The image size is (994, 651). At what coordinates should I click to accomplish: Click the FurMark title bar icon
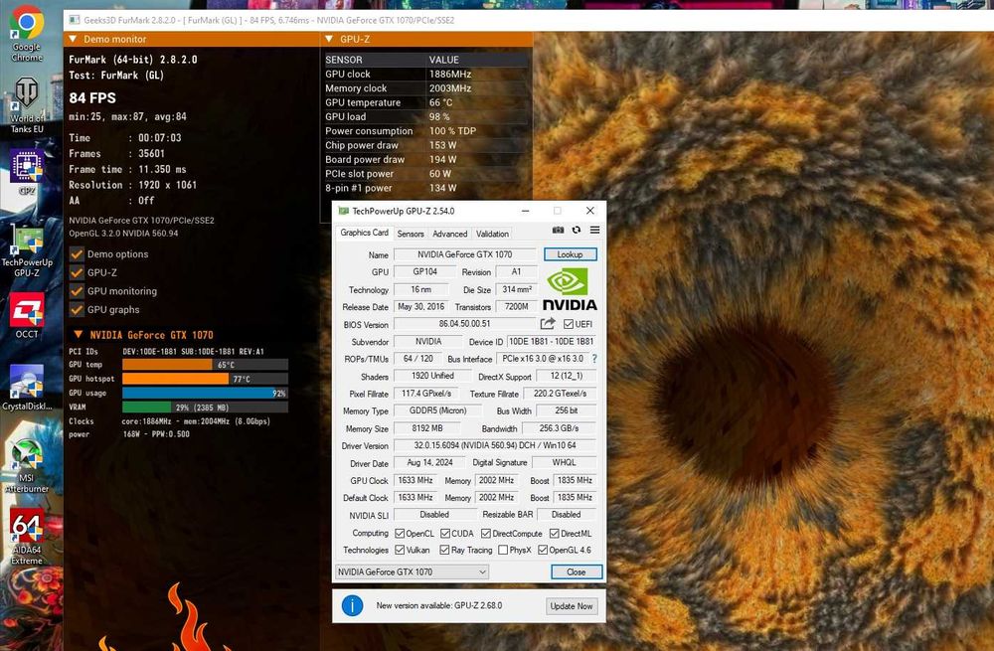(75, 20)
